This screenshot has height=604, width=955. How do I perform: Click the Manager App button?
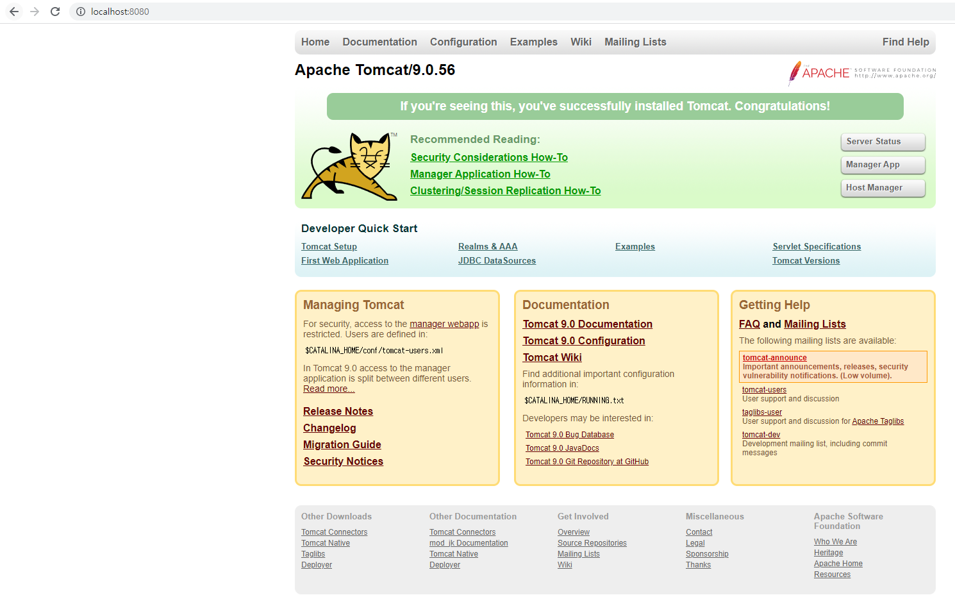[883, 165]
